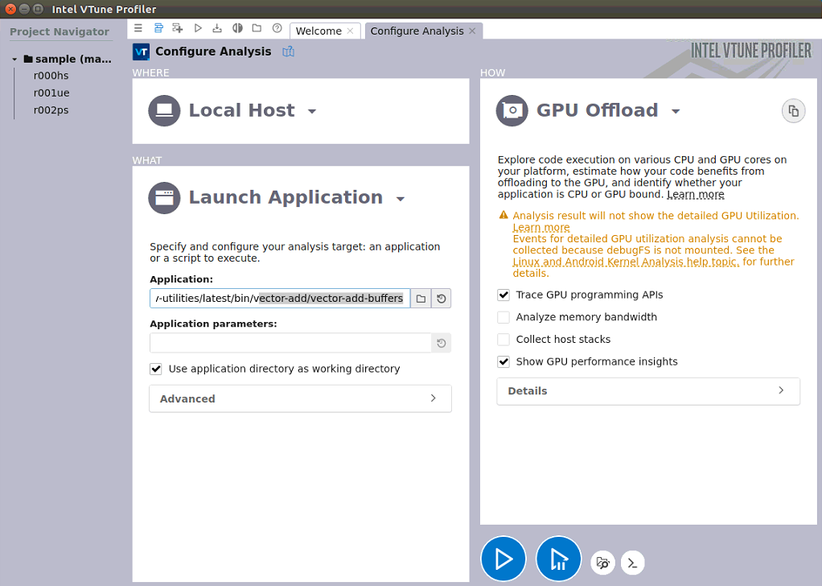The image size is (822, 586).
Task: Click the VT logo next to Configure Analysis
Action: pos(141,52)
